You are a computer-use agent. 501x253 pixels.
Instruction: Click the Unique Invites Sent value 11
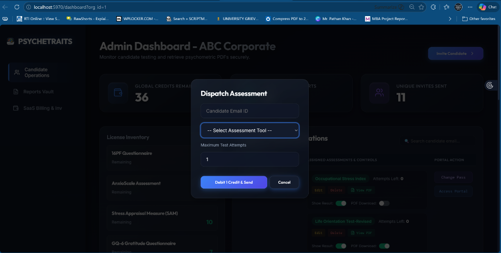[x=401, y=97]
